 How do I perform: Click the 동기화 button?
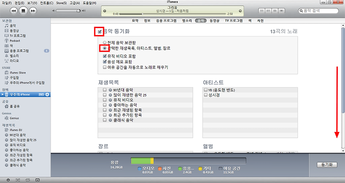[x=327, y=165]
